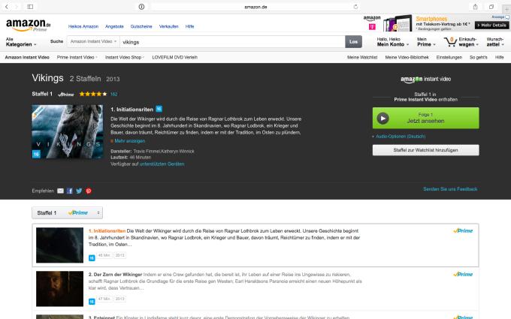Show all tabs button in Safari
511x319 pixels.
coord(491,7)
